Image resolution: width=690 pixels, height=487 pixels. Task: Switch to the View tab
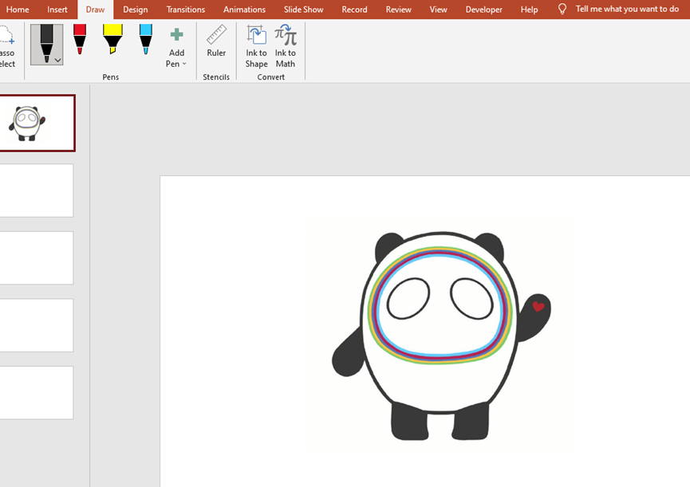[438, 10]
